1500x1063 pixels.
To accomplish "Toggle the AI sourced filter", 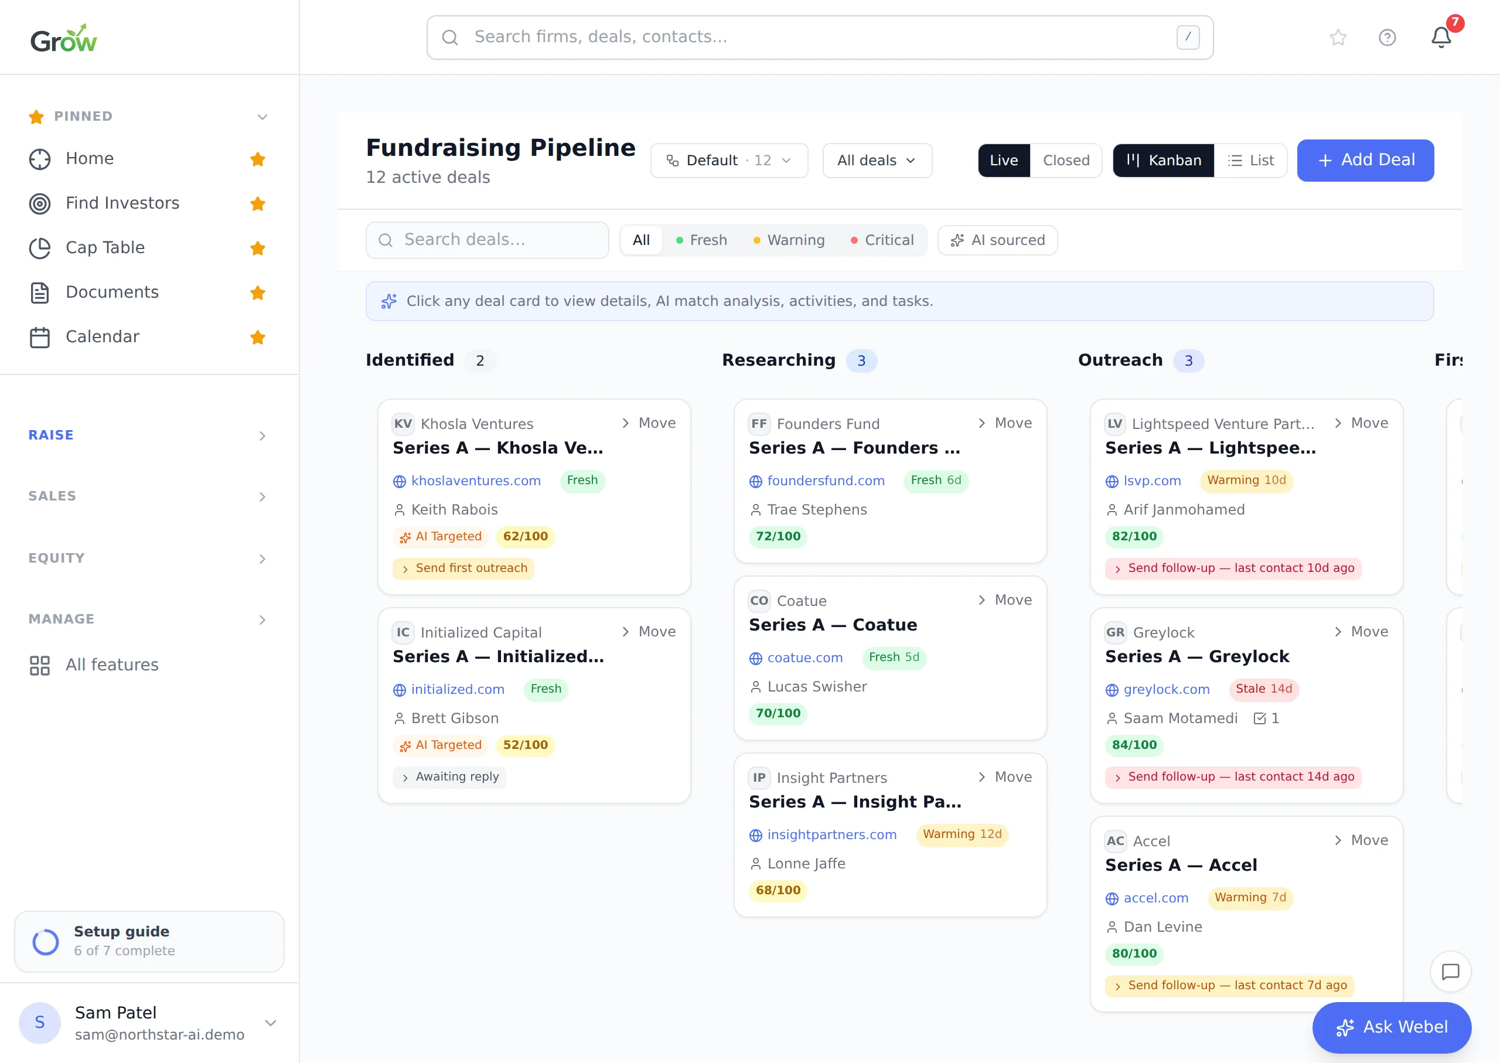I will point(997,240).
